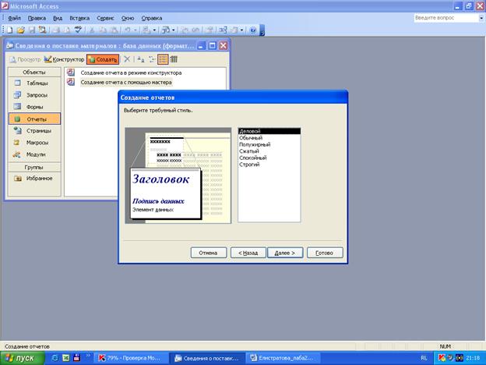Click the Создать button in database window

(103, 59)
